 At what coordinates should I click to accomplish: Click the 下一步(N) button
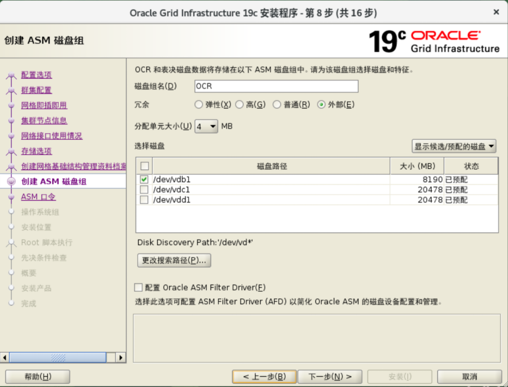pyautogui.click(x=330, y=377)
